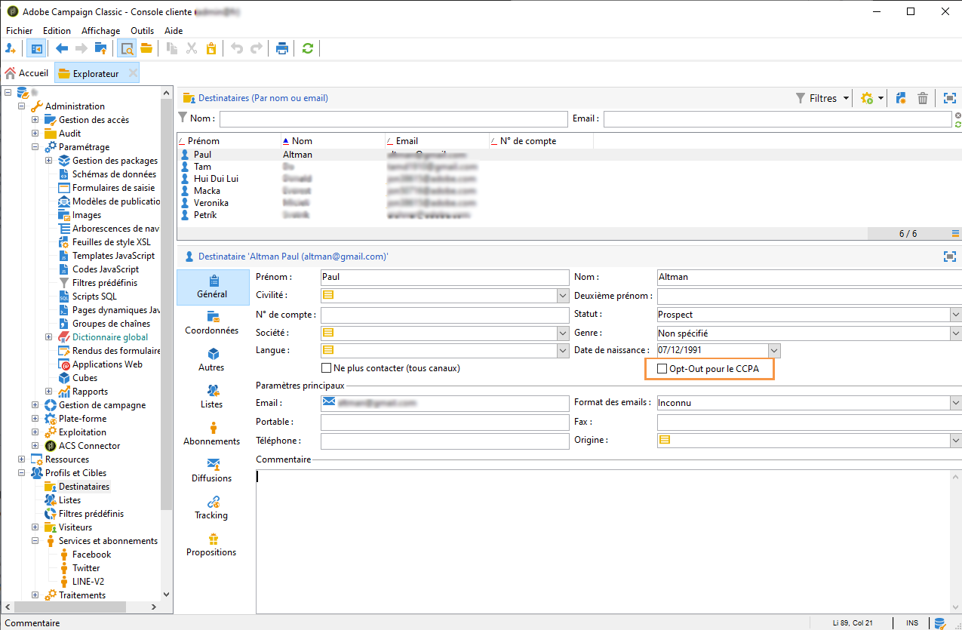Image resolution: width=962 pixels, height=630 pixels.
Task: Expand the Gestion de campagne tree node
Action: (35, 405)
